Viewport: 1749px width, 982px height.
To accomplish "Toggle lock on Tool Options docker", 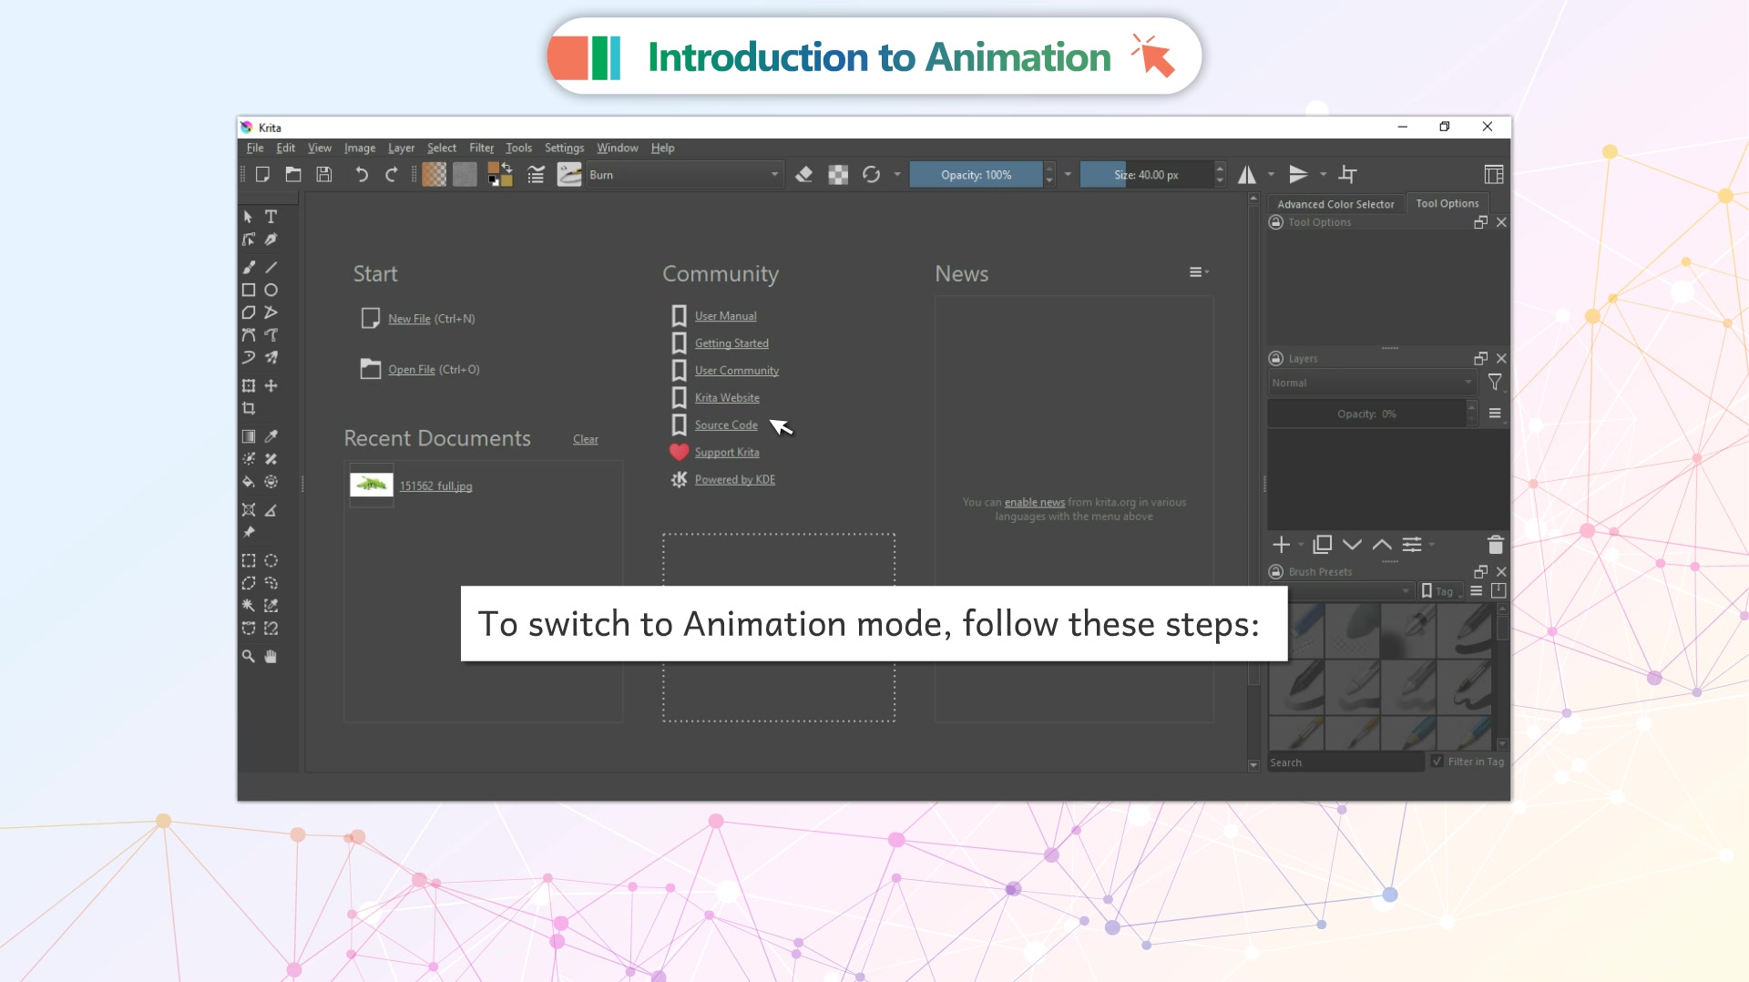I will click(1276, 222).
